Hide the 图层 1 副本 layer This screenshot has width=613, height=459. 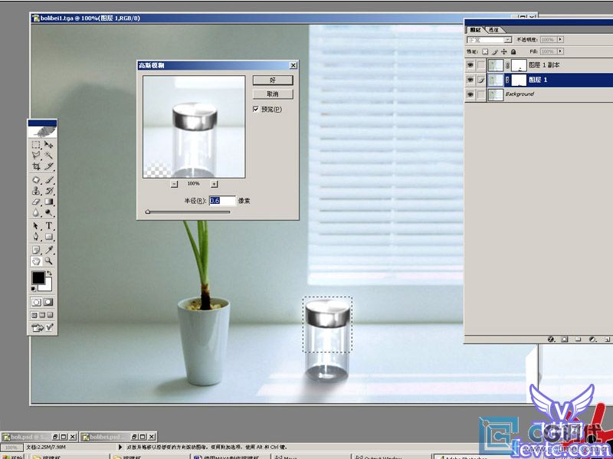pos(470,65)
